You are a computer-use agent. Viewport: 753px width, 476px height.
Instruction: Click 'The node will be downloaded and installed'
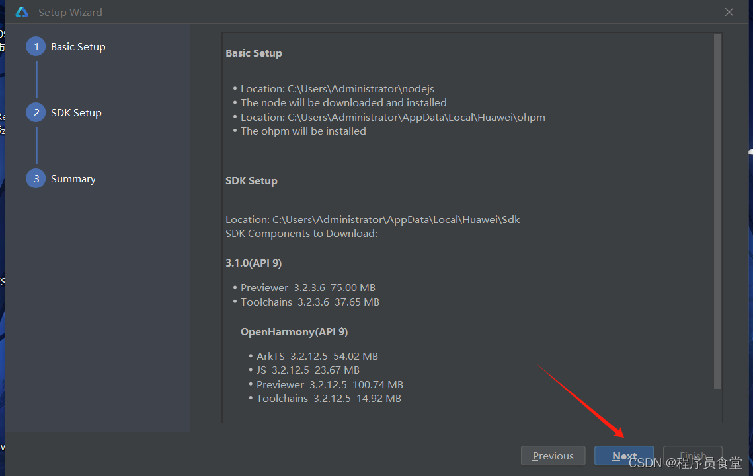(343, 102)
